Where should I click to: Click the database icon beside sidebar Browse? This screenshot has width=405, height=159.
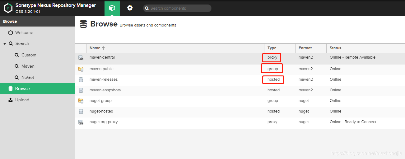click(11, 89)
